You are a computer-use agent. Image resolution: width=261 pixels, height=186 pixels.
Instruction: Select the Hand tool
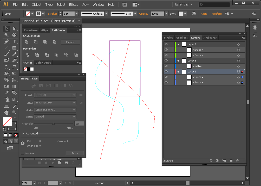(x=6, y=113)
